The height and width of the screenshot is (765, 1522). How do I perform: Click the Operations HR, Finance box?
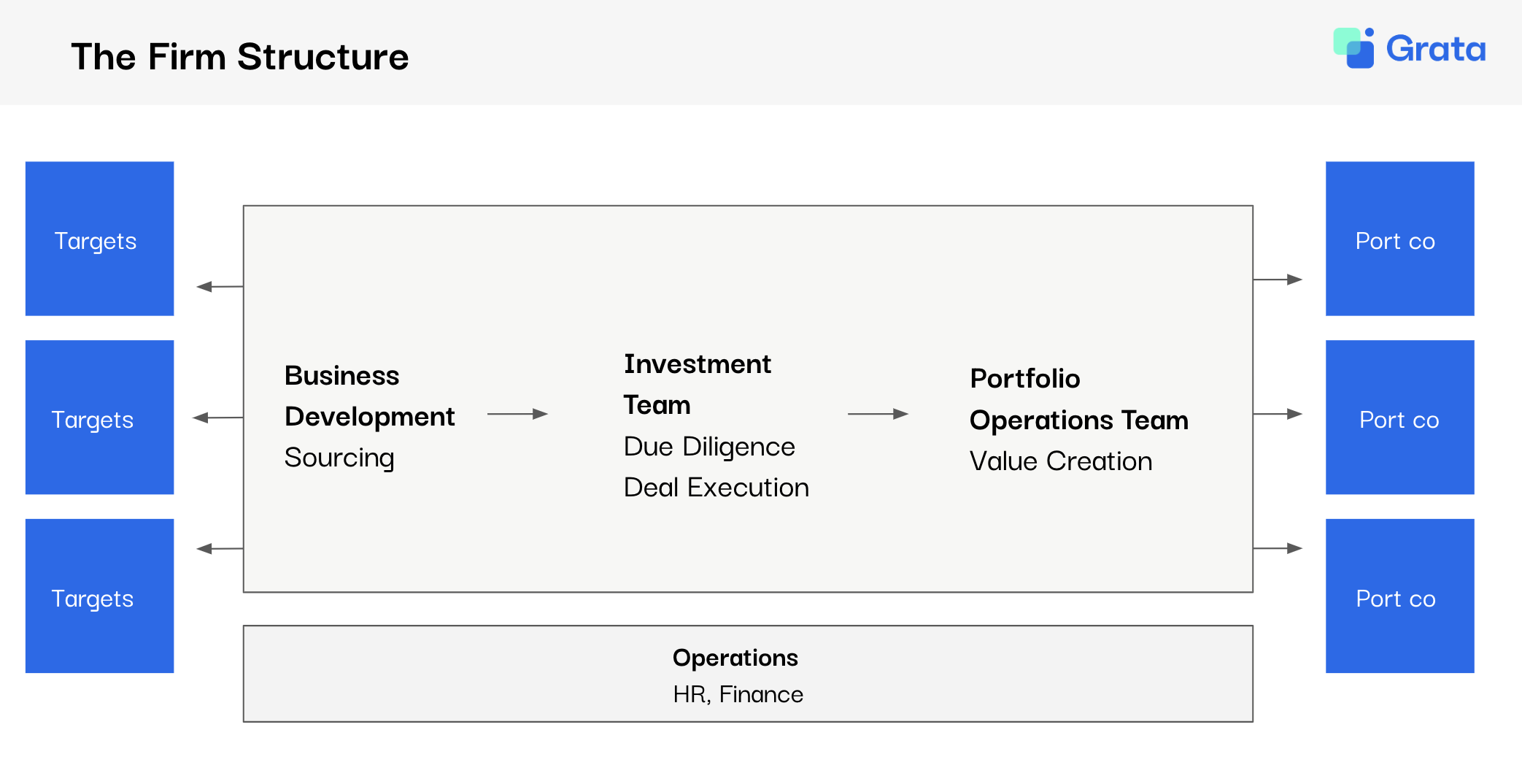(x=748, y=674)
